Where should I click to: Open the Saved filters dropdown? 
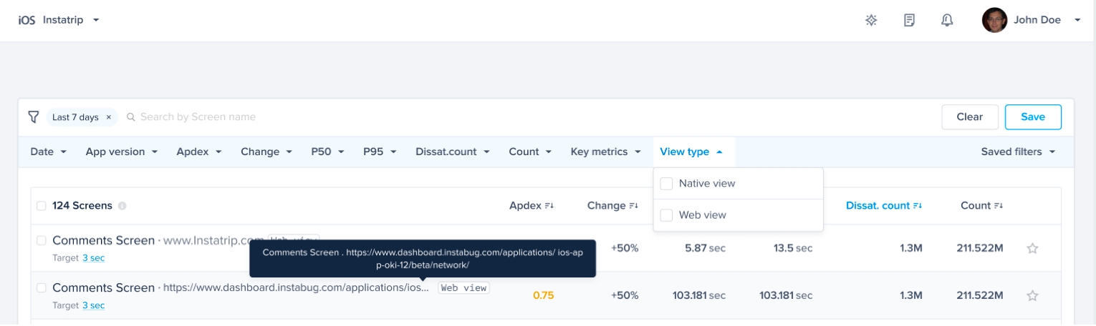1018,152
